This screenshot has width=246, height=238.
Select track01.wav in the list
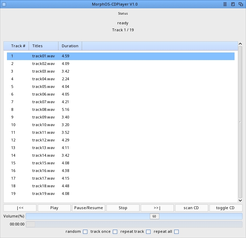coord(121,56)
